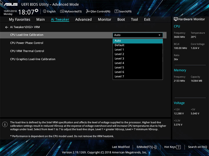Go to the Exit tab
Viewport: 209px width, 156px height.
click(147, 20)
